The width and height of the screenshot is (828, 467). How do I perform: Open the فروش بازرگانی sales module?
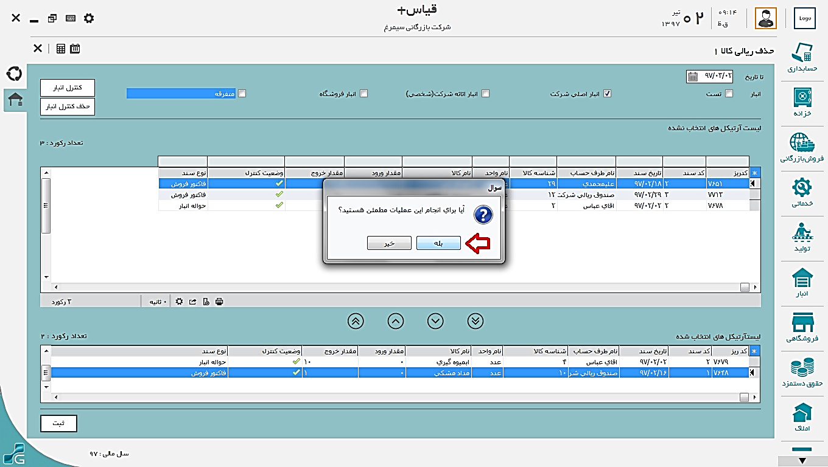802,147
